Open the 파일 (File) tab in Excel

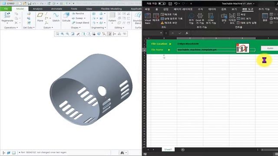point(148,9)
